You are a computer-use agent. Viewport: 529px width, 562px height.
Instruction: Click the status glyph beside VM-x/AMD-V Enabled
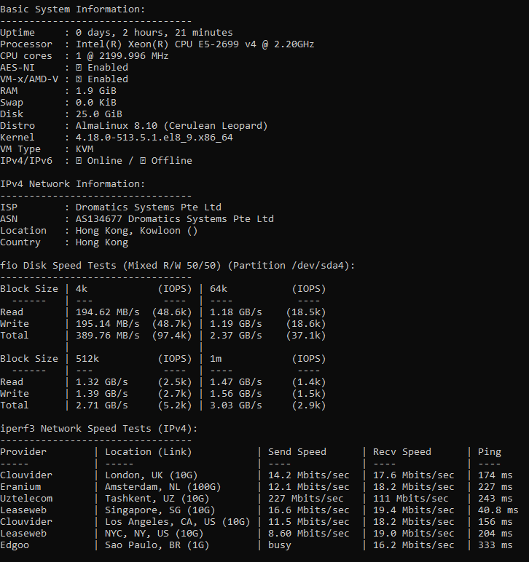click(x=79, y=79)
